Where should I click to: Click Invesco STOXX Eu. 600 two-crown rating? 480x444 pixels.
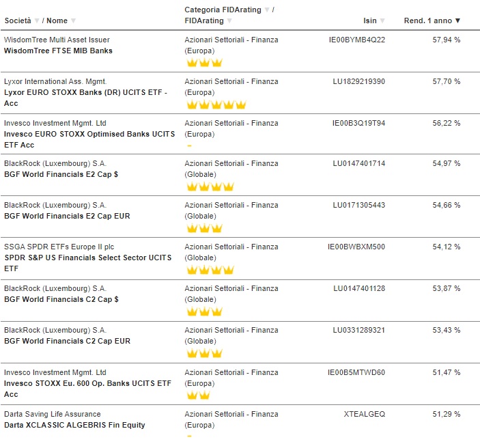pyautogui.click(x=199, y=396)
